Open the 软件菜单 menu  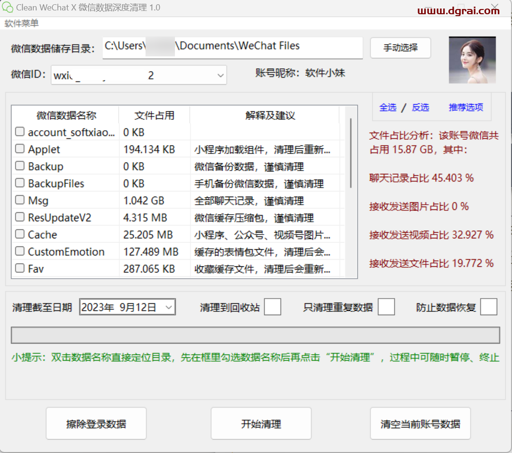(21, 24)
